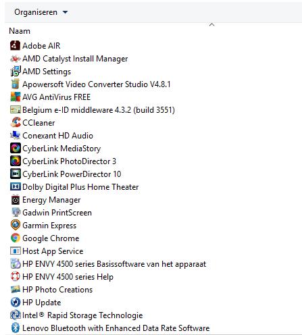Sort by the Naam column header

[20, 31]
